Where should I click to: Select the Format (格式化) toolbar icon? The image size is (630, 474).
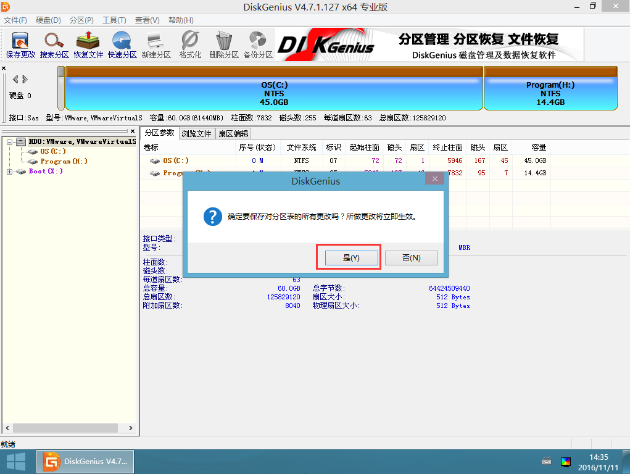coord(190,44)
